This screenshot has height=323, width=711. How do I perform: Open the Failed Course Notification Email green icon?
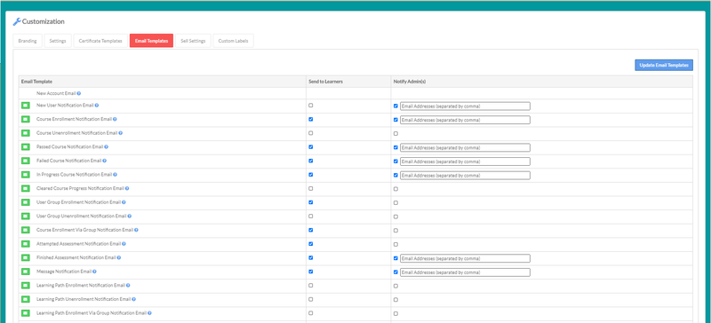point(26,161)
